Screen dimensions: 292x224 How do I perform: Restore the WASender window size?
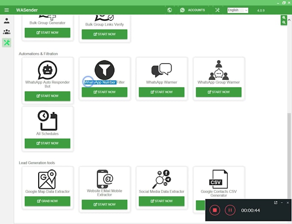click(284, 3)
